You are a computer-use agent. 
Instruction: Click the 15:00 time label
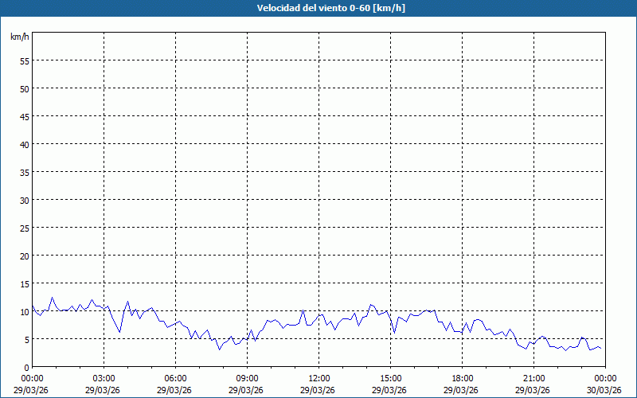click(x=390, y=378)
